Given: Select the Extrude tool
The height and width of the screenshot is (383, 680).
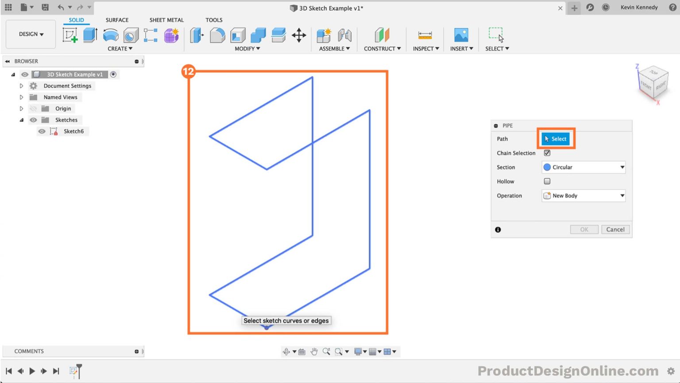Looking at the screenshot, I should [90, 35].
